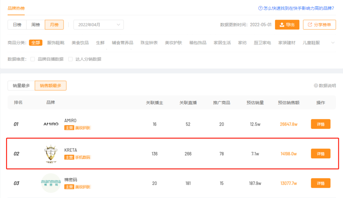
Task: Click the 26647.8w sales value
Action: (x=288, y=124)
